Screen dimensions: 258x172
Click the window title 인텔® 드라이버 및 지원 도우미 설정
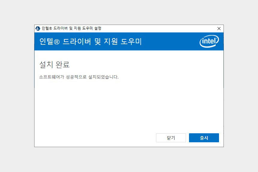pos(72,29)
